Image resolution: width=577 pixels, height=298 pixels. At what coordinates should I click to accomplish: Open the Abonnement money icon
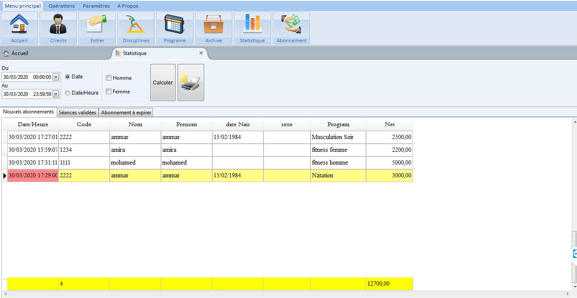[x=291, y=28]
